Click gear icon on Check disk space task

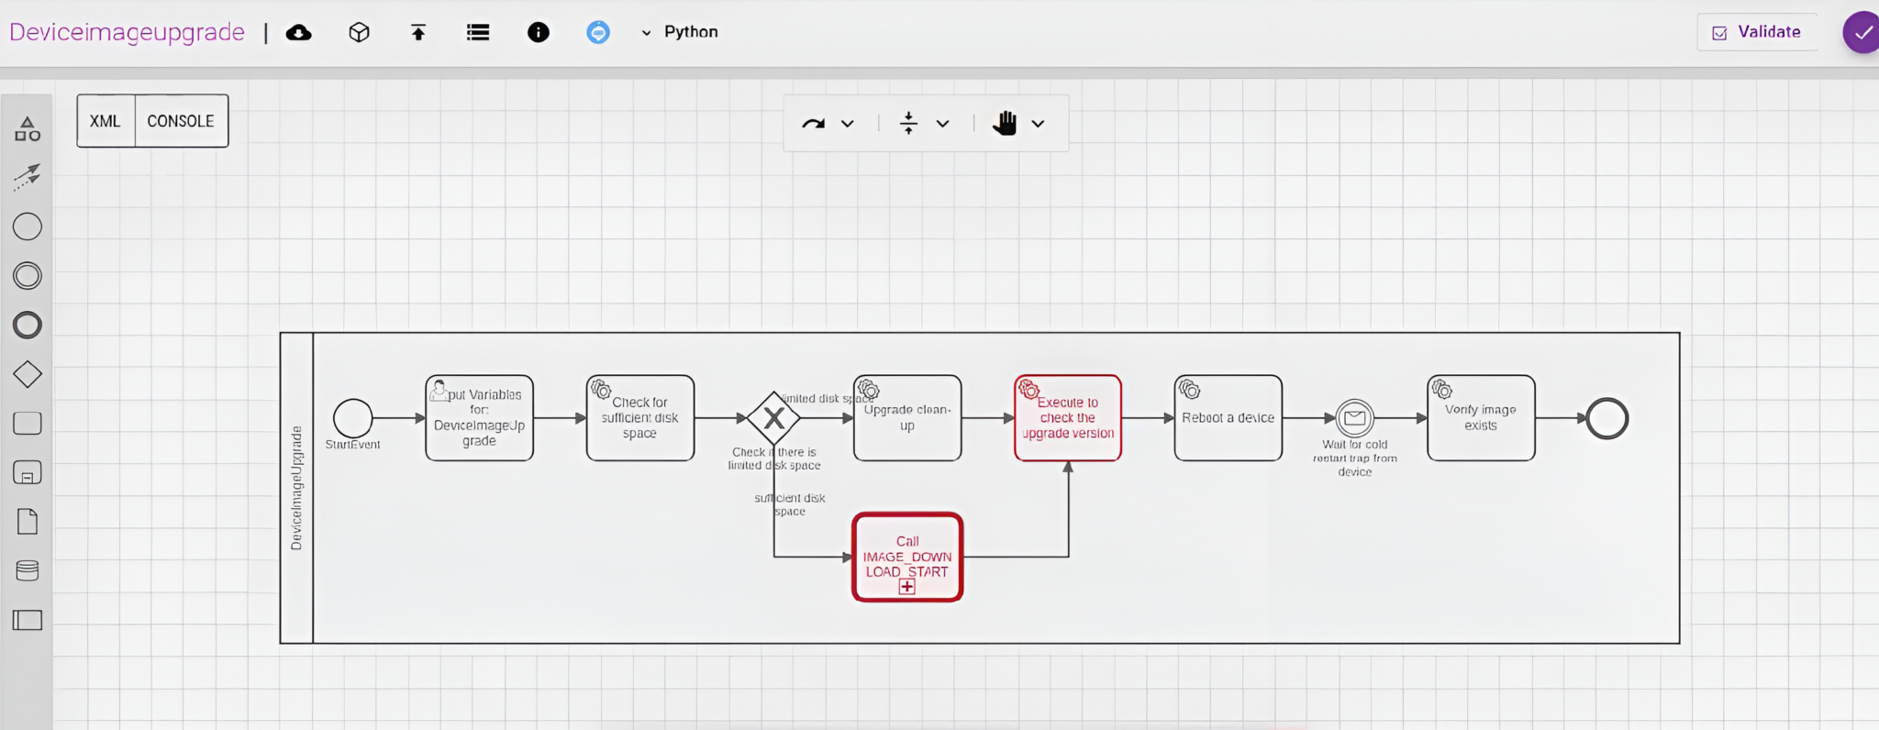(601, 390)
